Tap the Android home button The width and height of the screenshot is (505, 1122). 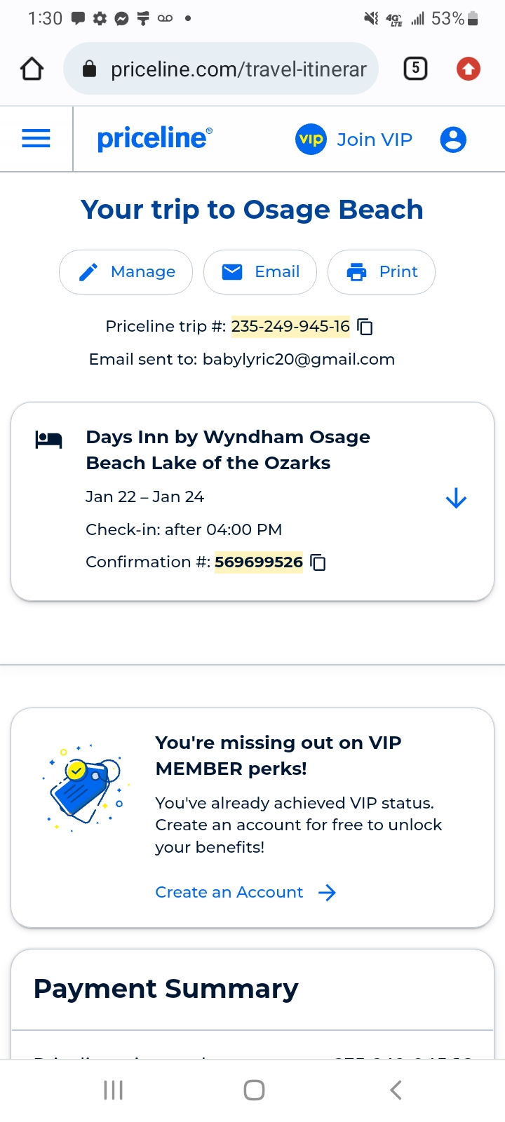[254, 1090]
